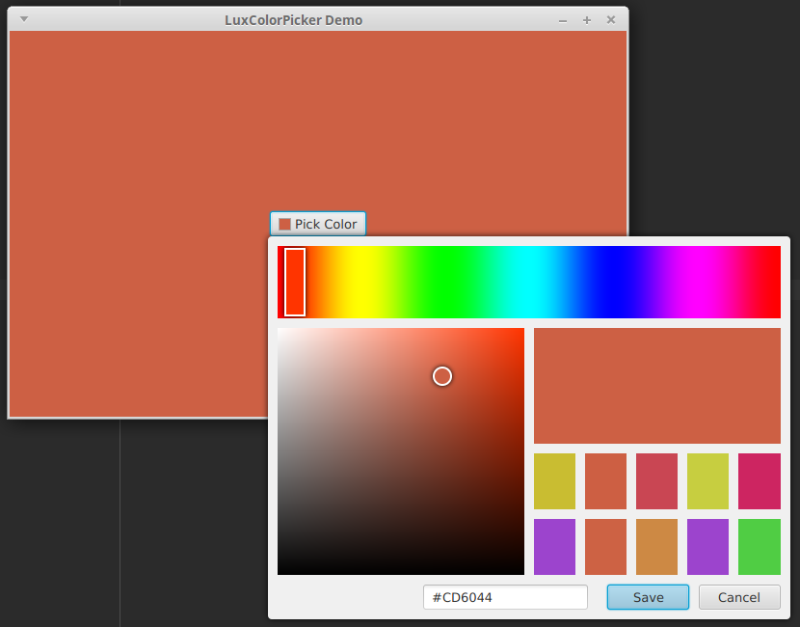This screenshot has width=800, height=627.
Task: Select the olive yellow palette swatch
Action: [554, 480]
